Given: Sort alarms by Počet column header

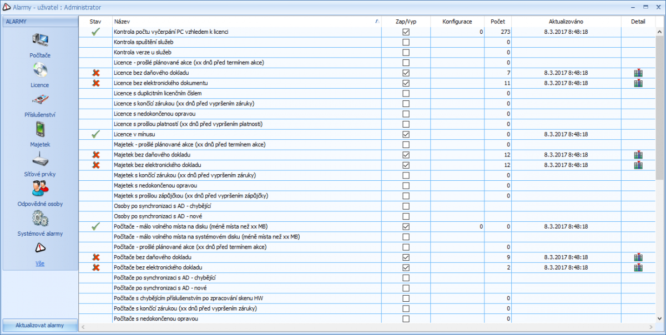Looking at the screenshot, I should point(497,21).
